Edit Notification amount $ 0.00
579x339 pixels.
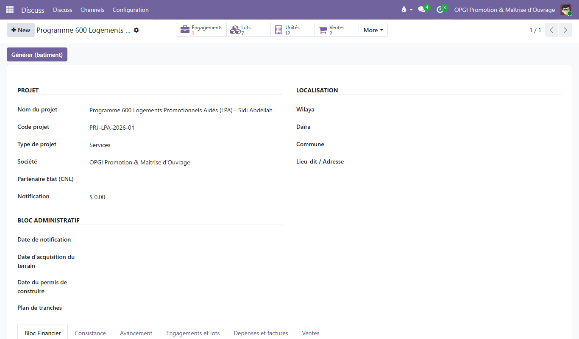(186, 197)
